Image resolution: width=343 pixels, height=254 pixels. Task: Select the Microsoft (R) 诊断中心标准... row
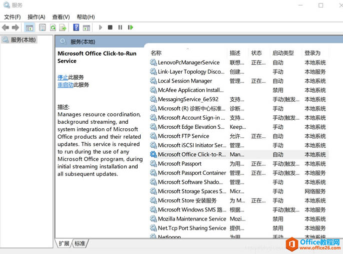tap(239, 109)
